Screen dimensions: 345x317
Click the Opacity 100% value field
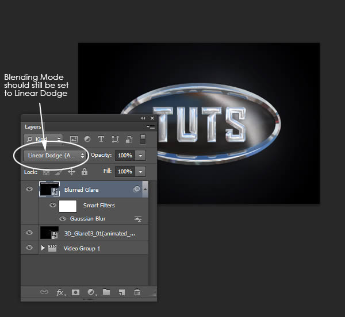pyautogui.click(x=125, y=156)
